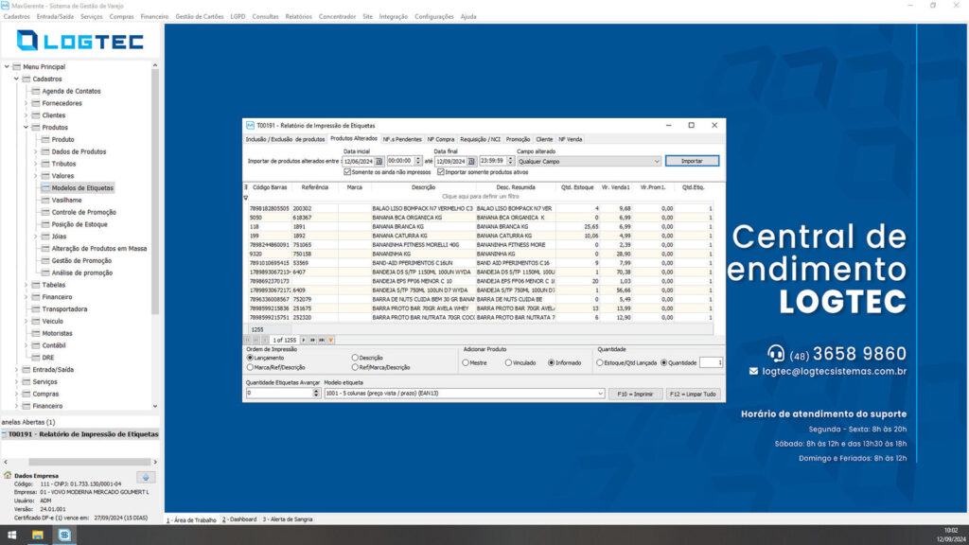
Task: Click the left panel horizontal scrollbar
Action: tap(90, 462)
